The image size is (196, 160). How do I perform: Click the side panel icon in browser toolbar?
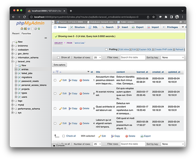pos(171,17)
